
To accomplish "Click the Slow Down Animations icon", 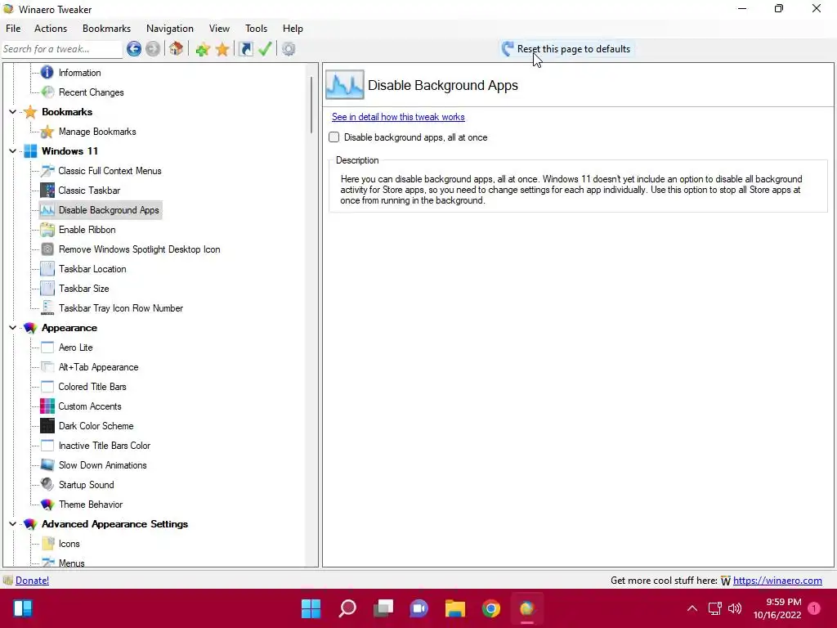I will [47, 465].
